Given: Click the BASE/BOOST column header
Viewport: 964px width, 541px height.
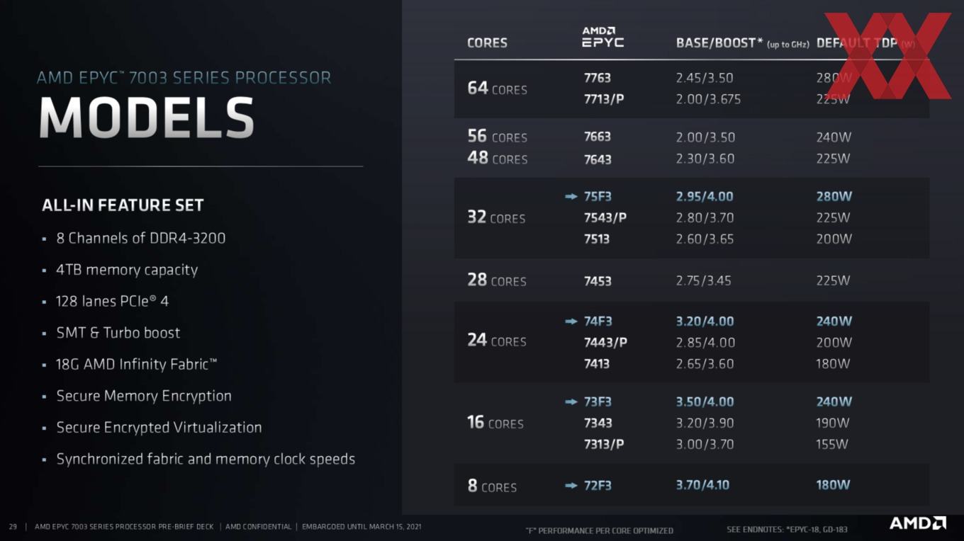Looking at the screenshot, I should (742, 43).
